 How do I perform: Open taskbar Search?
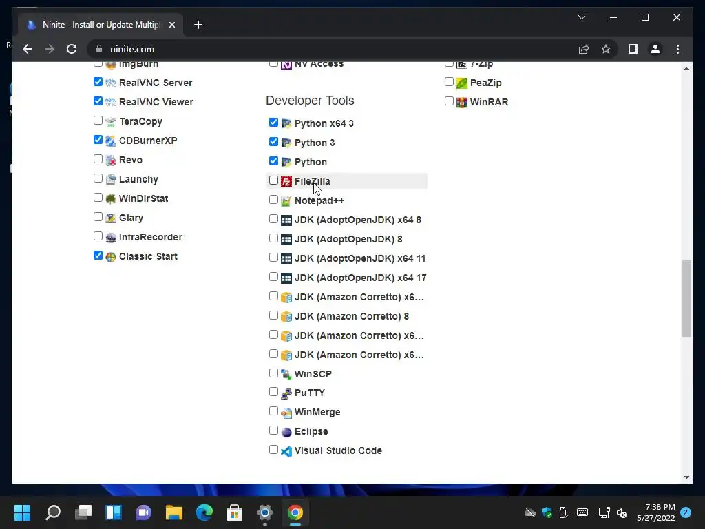pos(53,512)
